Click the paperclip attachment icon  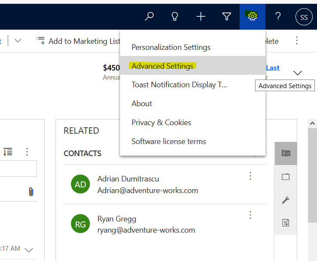[31, 192]
